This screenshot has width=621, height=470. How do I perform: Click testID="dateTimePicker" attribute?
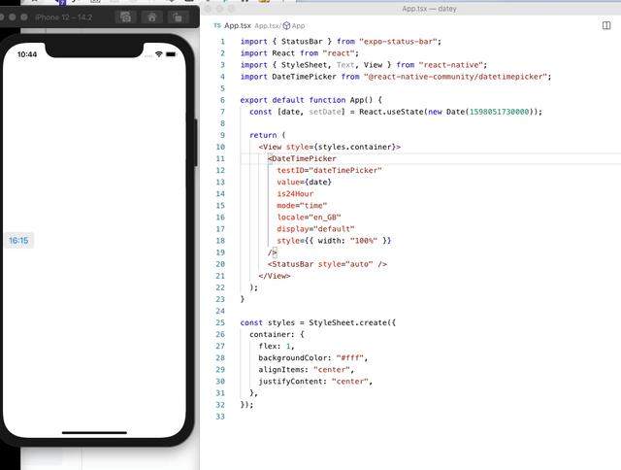click(329, 170)
